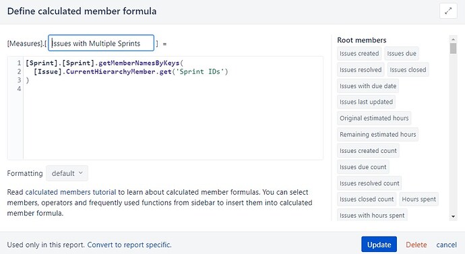The width and height of the screenshot is (465, 254).
Task: Insert Original estimated hours member
Action: [374, 119]
